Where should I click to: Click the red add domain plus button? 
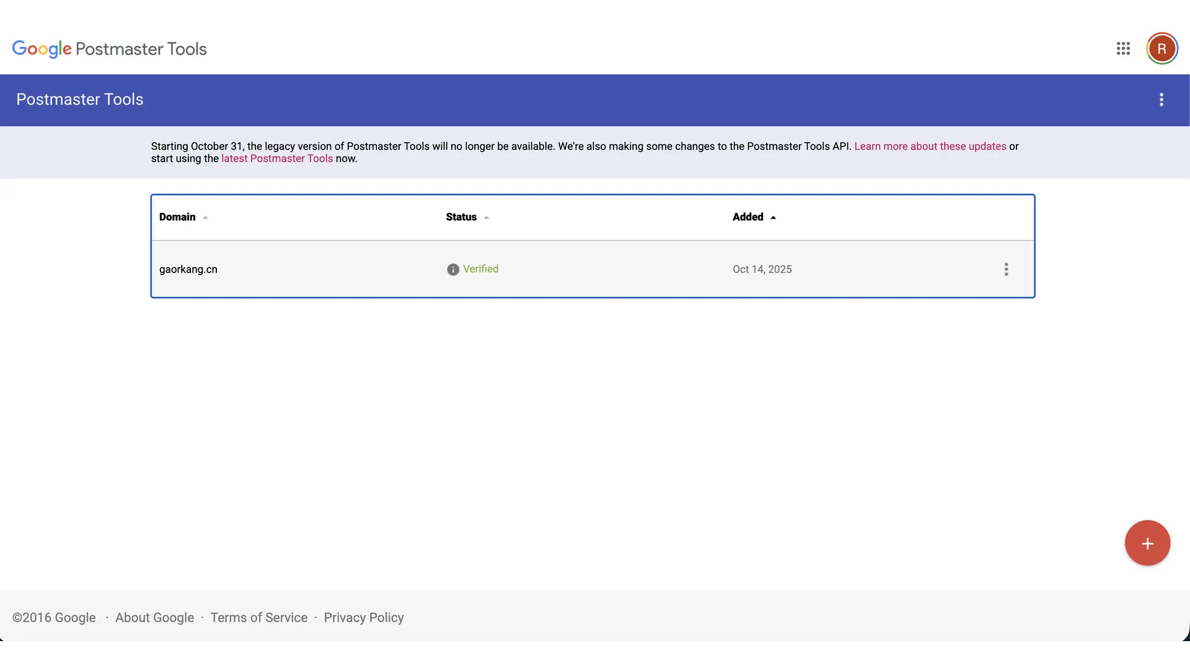click(1147, 543)
